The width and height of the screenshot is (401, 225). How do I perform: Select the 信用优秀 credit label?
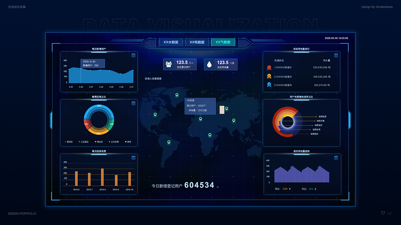pos(316,129)
